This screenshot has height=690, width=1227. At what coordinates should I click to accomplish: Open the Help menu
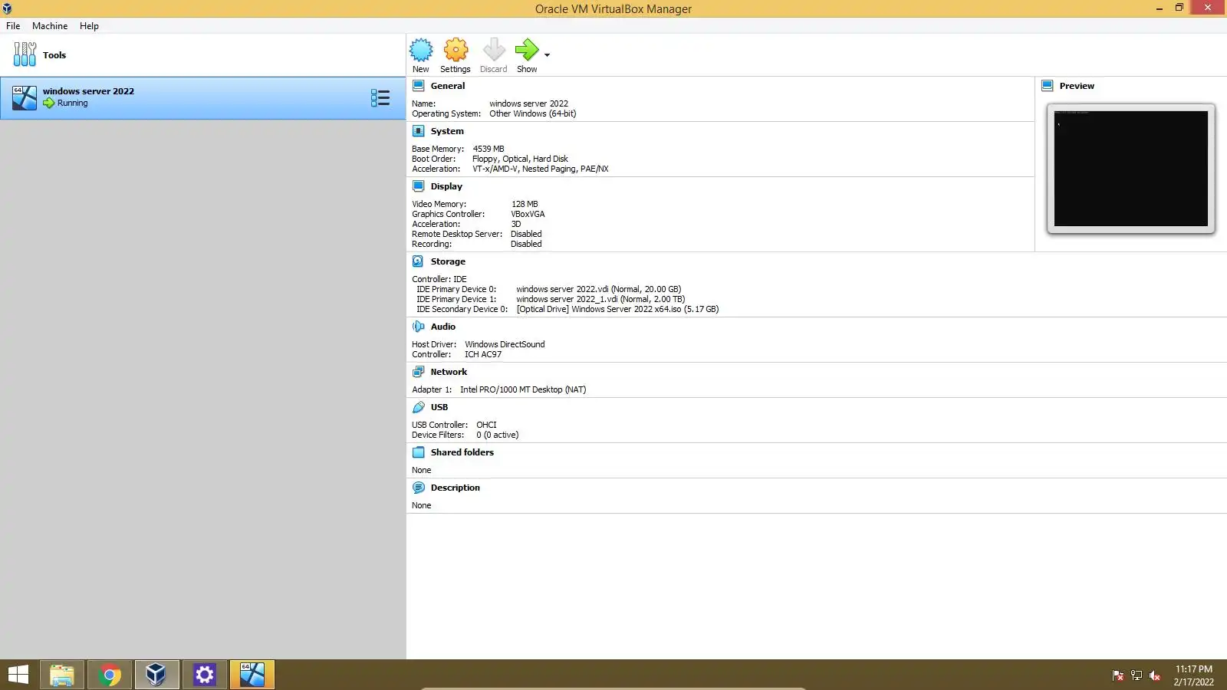(x=89, y=25)
